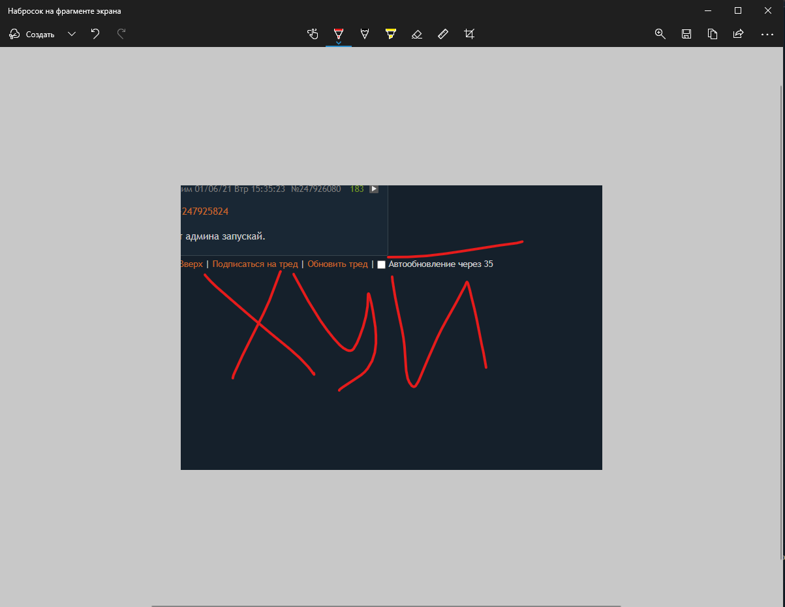This screenshot has height=607, width=785.
Task: Click Обновить тред link in snip
Action: [x=338, y=264]
